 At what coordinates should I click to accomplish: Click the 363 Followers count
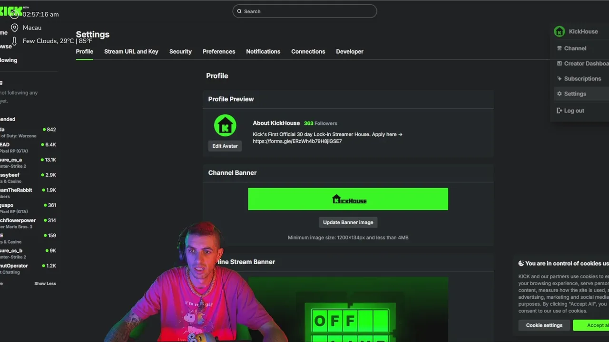point(320,123)
